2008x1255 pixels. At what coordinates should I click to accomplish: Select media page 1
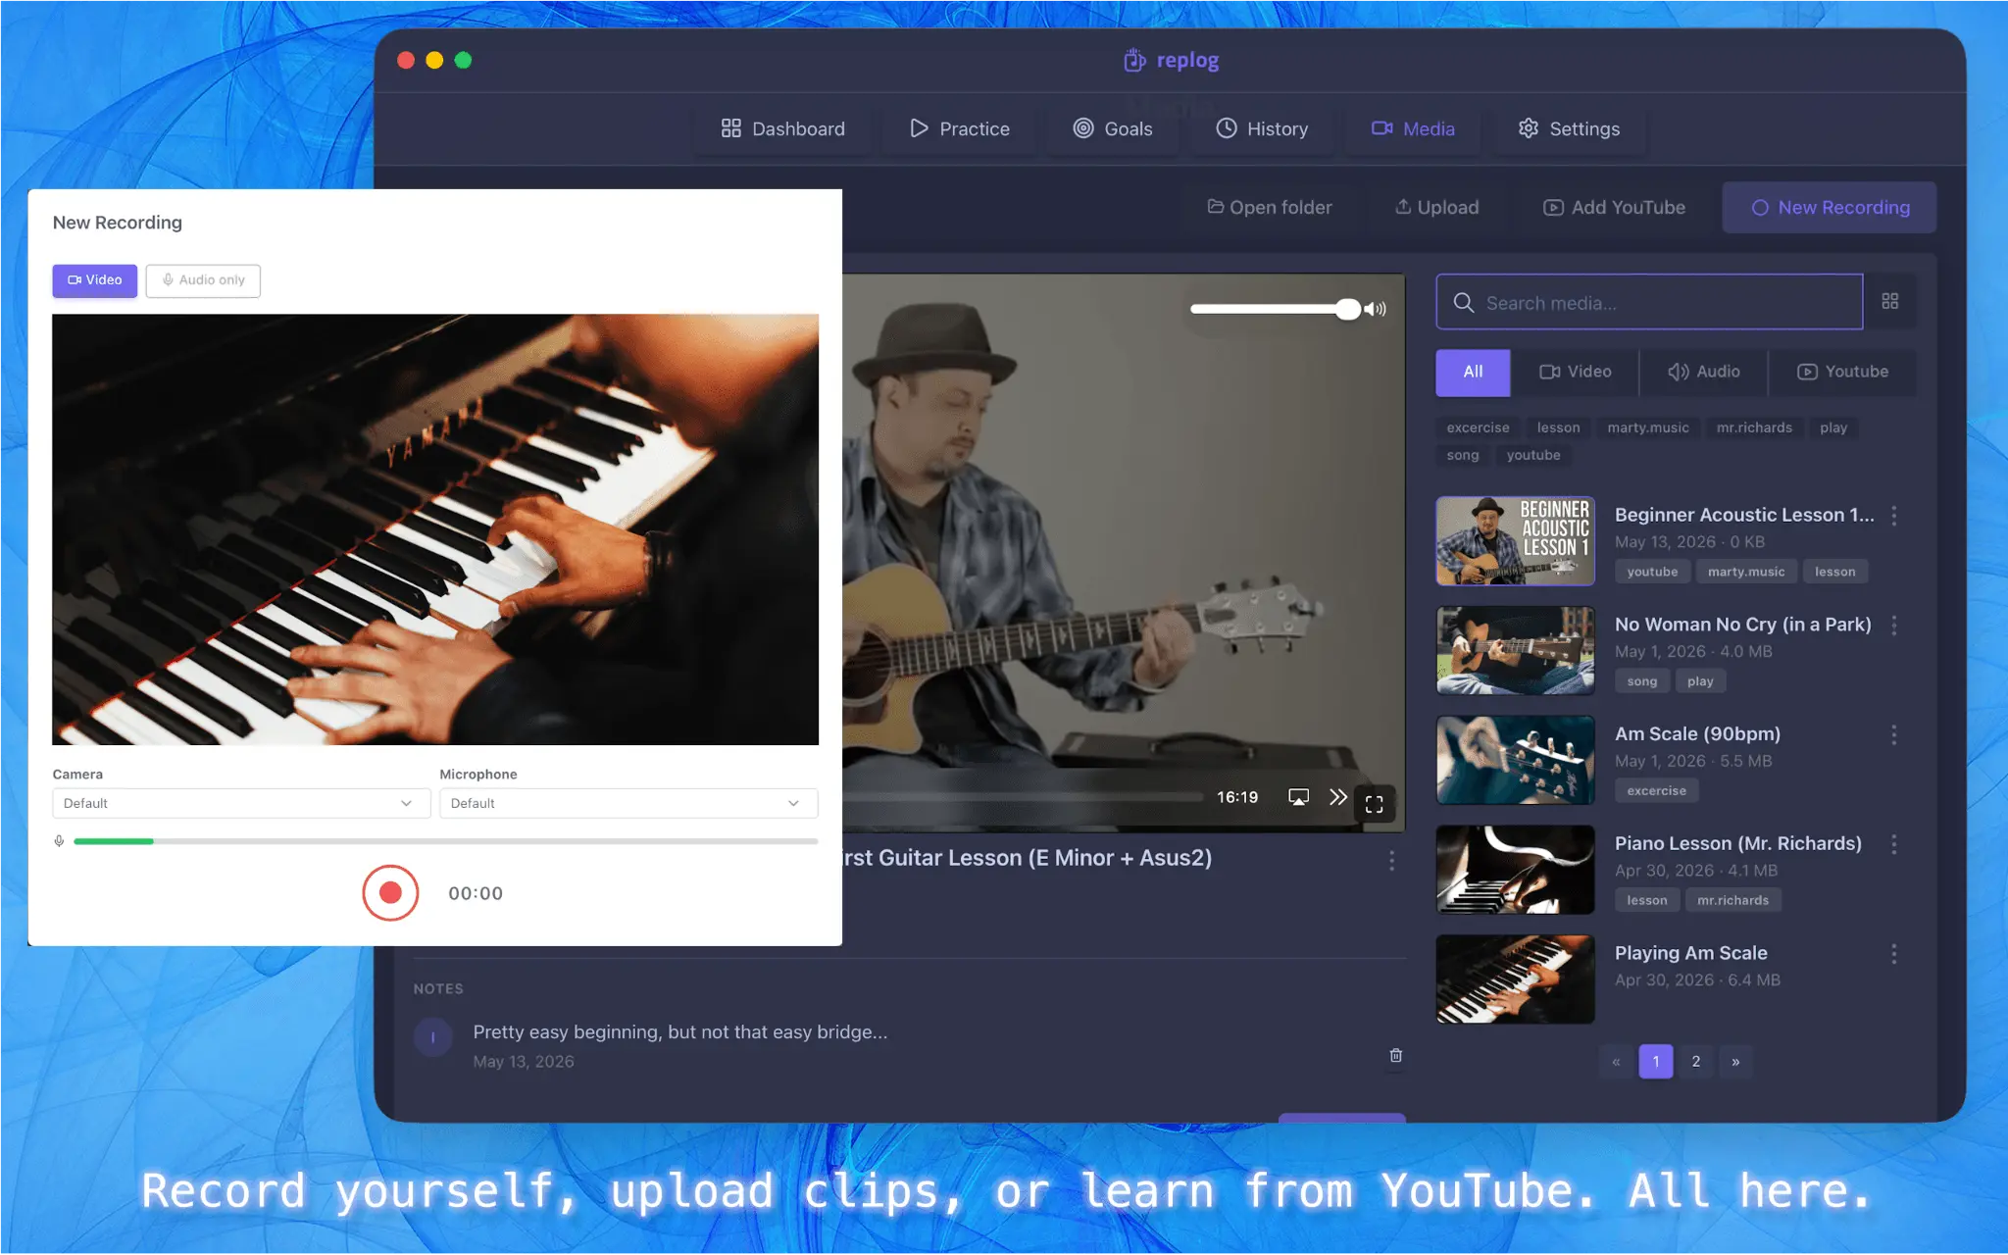tap(1656, 1061)
